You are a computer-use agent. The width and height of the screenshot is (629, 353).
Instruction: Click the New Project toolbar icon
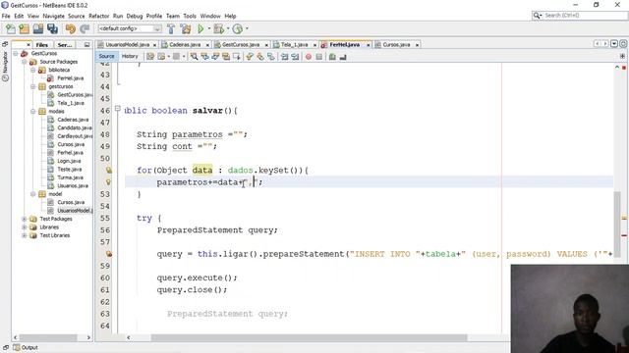point(24,28)
